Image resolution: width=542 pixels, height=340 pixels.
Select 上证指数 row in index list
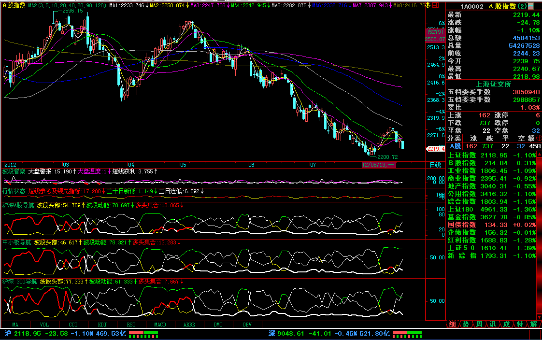(x=491, y=156)
